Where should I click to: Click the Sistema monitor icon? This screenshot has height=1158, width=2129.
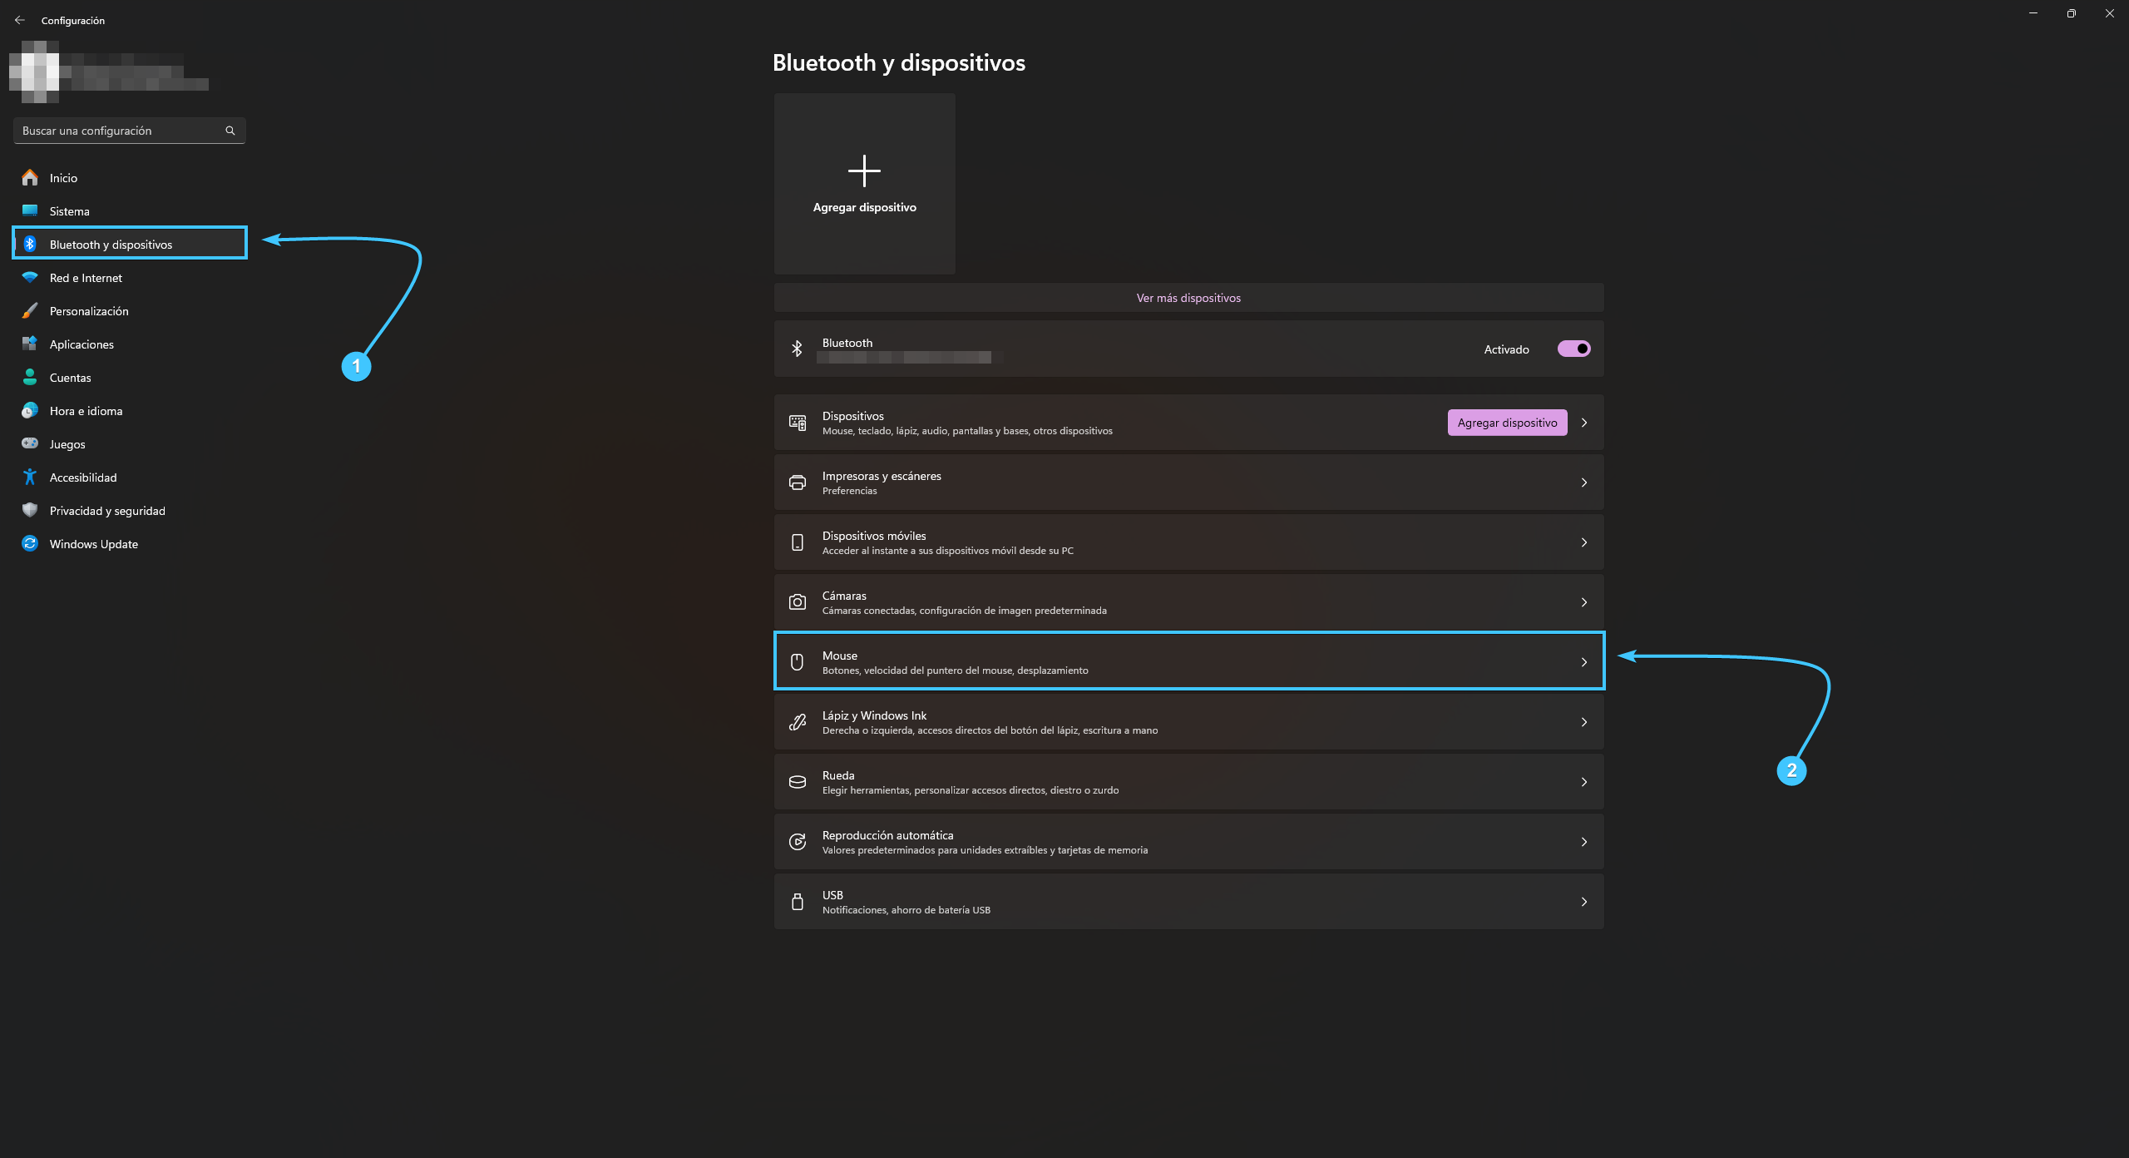tap(30, 210)
